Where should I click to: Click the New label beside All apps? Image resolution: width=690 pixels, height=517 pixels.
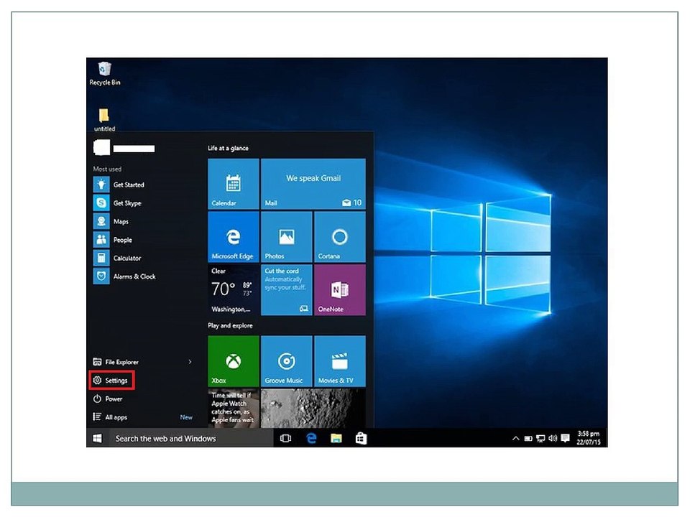186,417
